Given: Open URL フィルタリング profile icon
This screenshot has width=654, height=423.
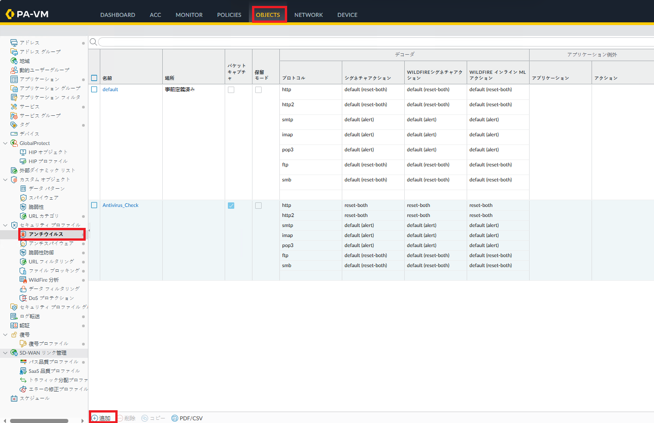Looking at the screenshot, I should click(x=23, y=262).
